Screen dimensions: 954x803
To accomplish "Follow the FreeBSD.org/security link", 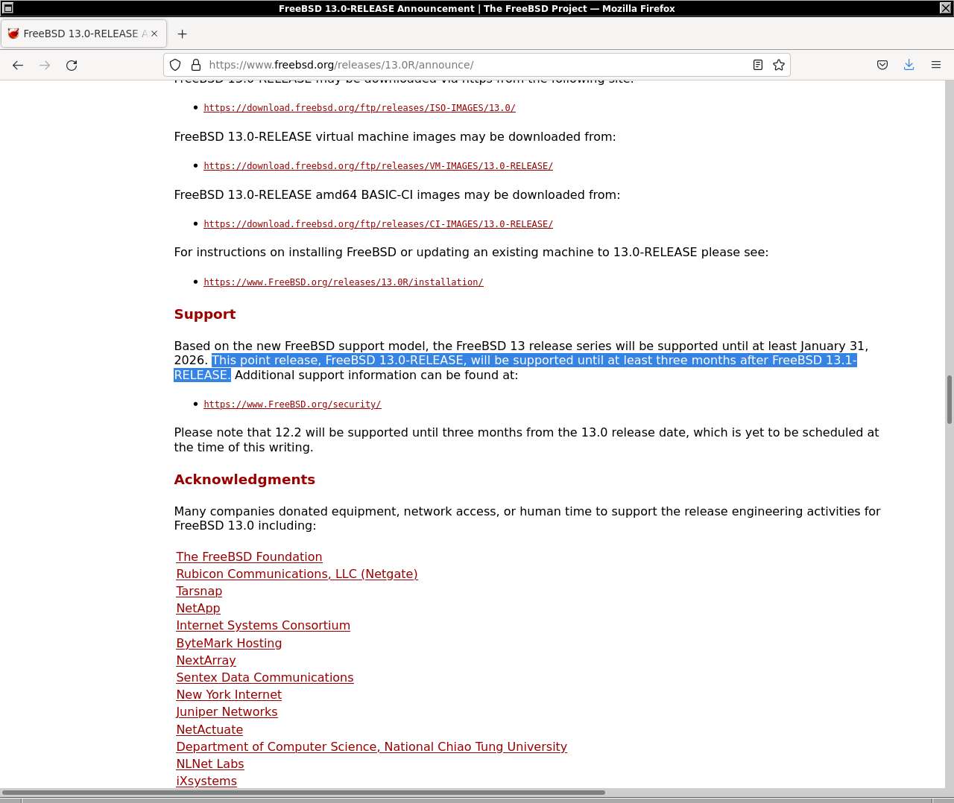I will (292, 404).
